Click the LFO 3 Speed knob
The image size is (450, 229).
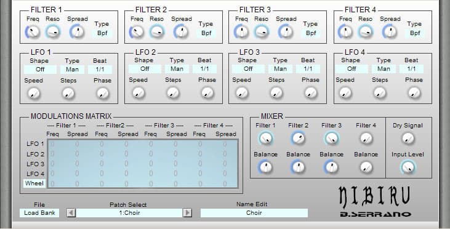point(242,93)
